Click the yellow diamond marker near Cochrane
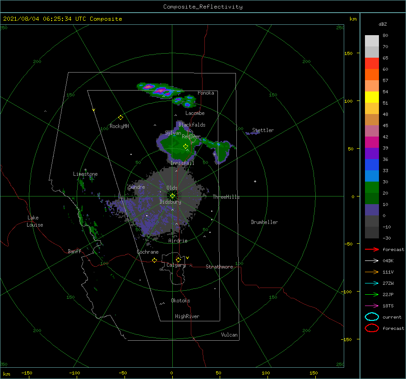 pos(154,260)
